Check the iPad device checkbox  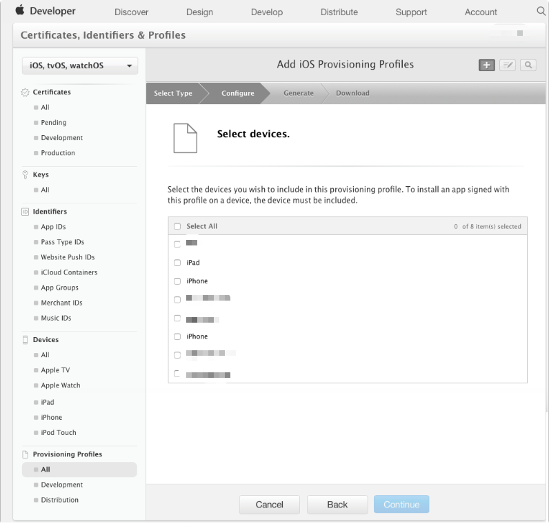click(177, 263)
